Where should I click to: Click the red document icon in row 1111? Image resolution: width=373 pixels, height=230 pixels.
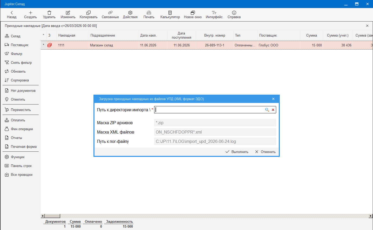[x=50, y=45]
